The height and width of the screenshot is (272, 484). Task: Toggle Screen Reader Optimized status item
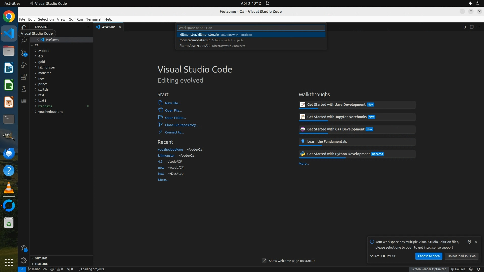(429, 269)
